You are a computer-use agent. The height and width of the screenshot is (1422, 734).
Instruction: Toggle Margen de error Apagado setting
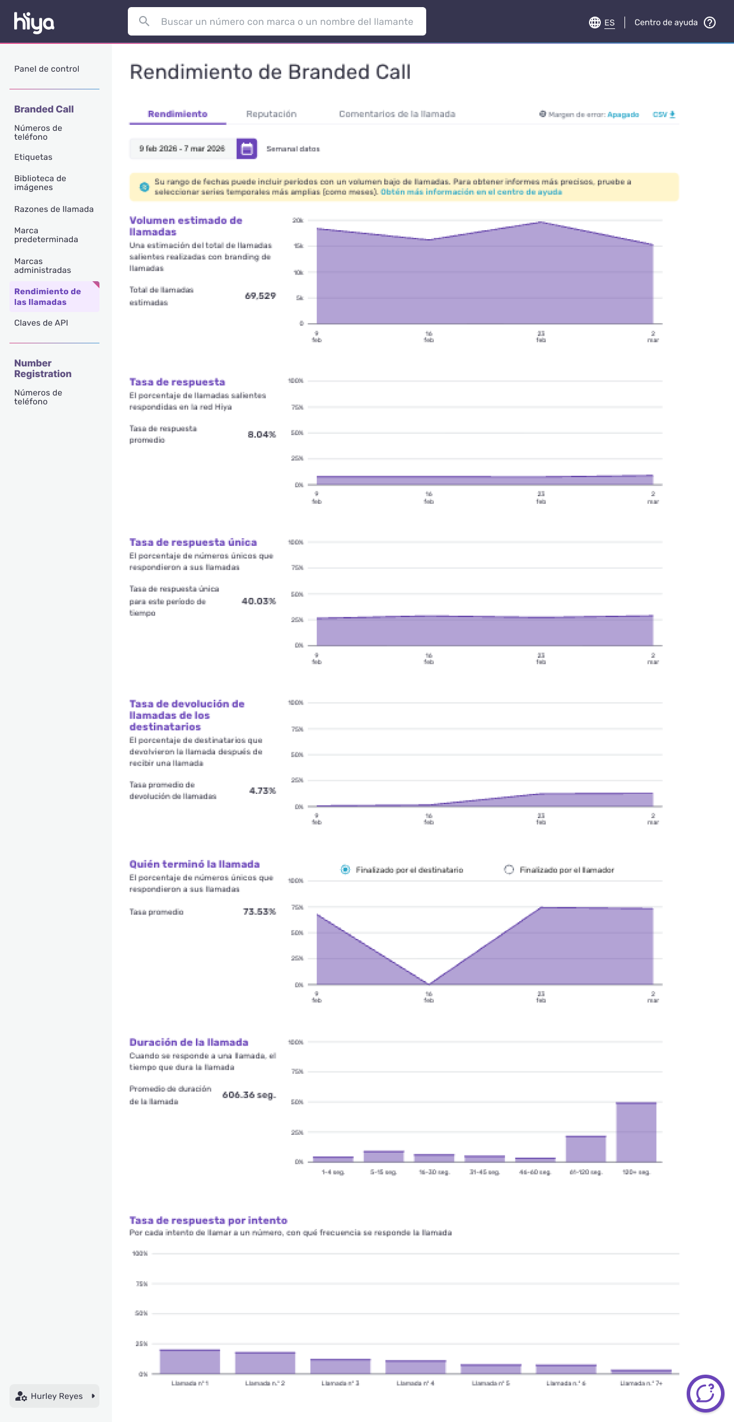pos(623,114)
